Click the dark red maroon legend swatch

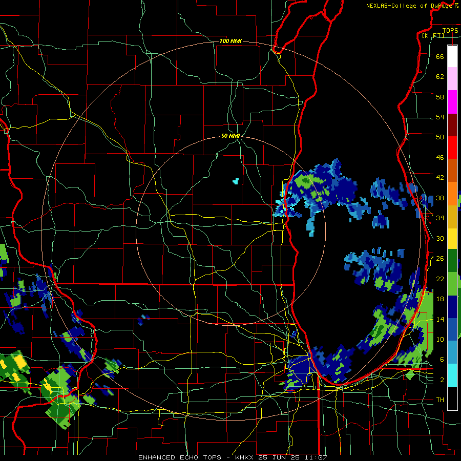click(x=452, y=124)
